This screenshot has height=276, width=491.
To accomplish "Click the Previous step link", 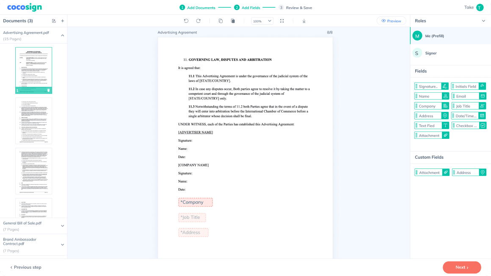I will tap(26, 267).
